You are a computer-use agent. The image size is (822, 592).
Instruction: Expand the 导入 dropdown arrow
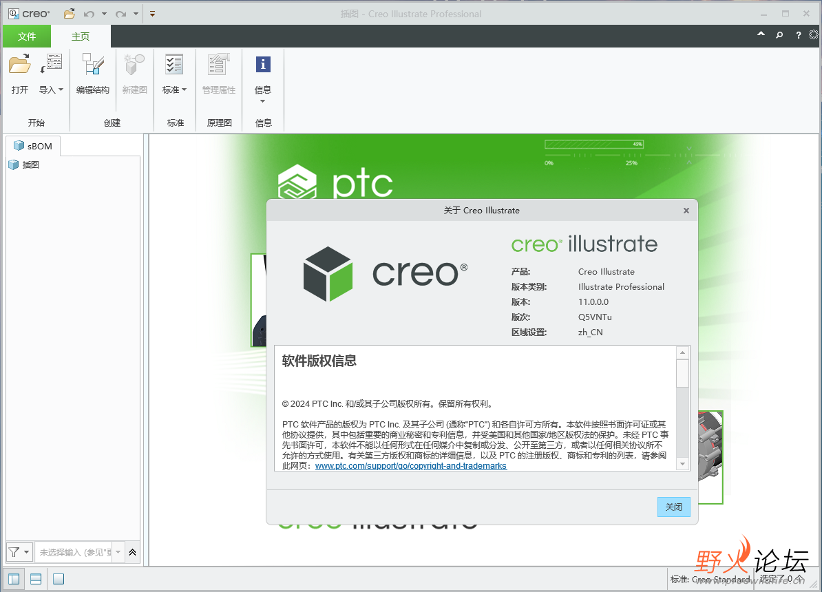click(61, 89)
